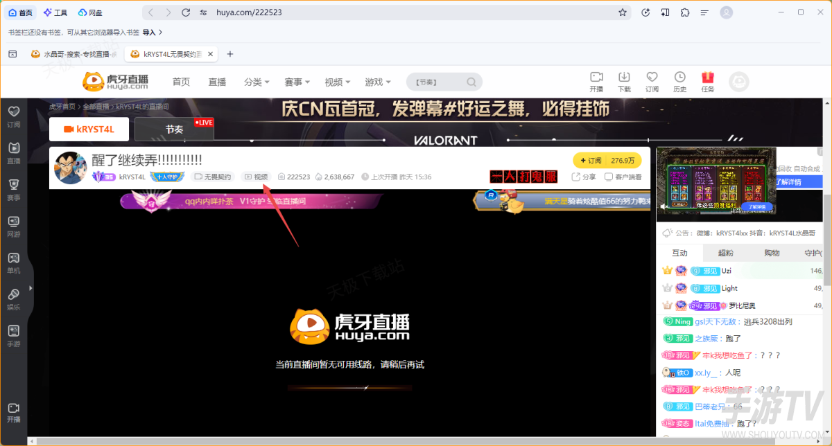Click the browser profile avatar icon
832x446 pixels.
(727, 12)
